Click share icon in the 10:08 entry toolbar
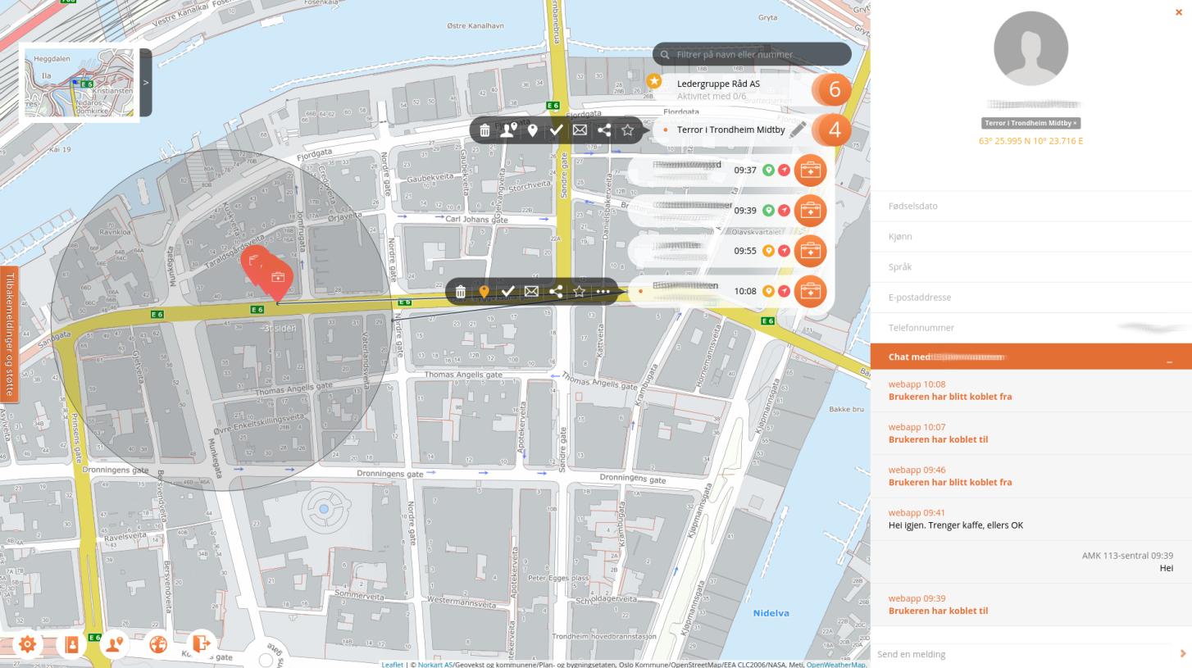Screen dimensions: 1192x668 tap(555, 291)
